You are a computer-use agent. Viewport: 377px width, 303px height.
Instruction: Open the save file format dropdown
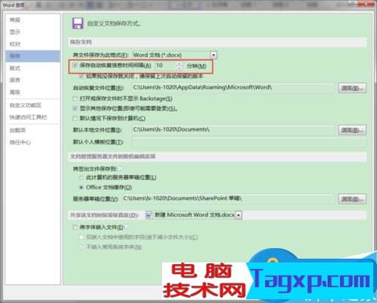pos(213,55)
